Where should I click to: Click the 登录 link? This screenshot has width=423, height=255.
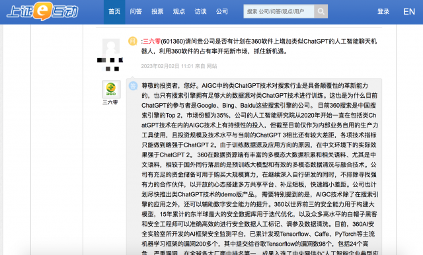(x=383, y=12)
